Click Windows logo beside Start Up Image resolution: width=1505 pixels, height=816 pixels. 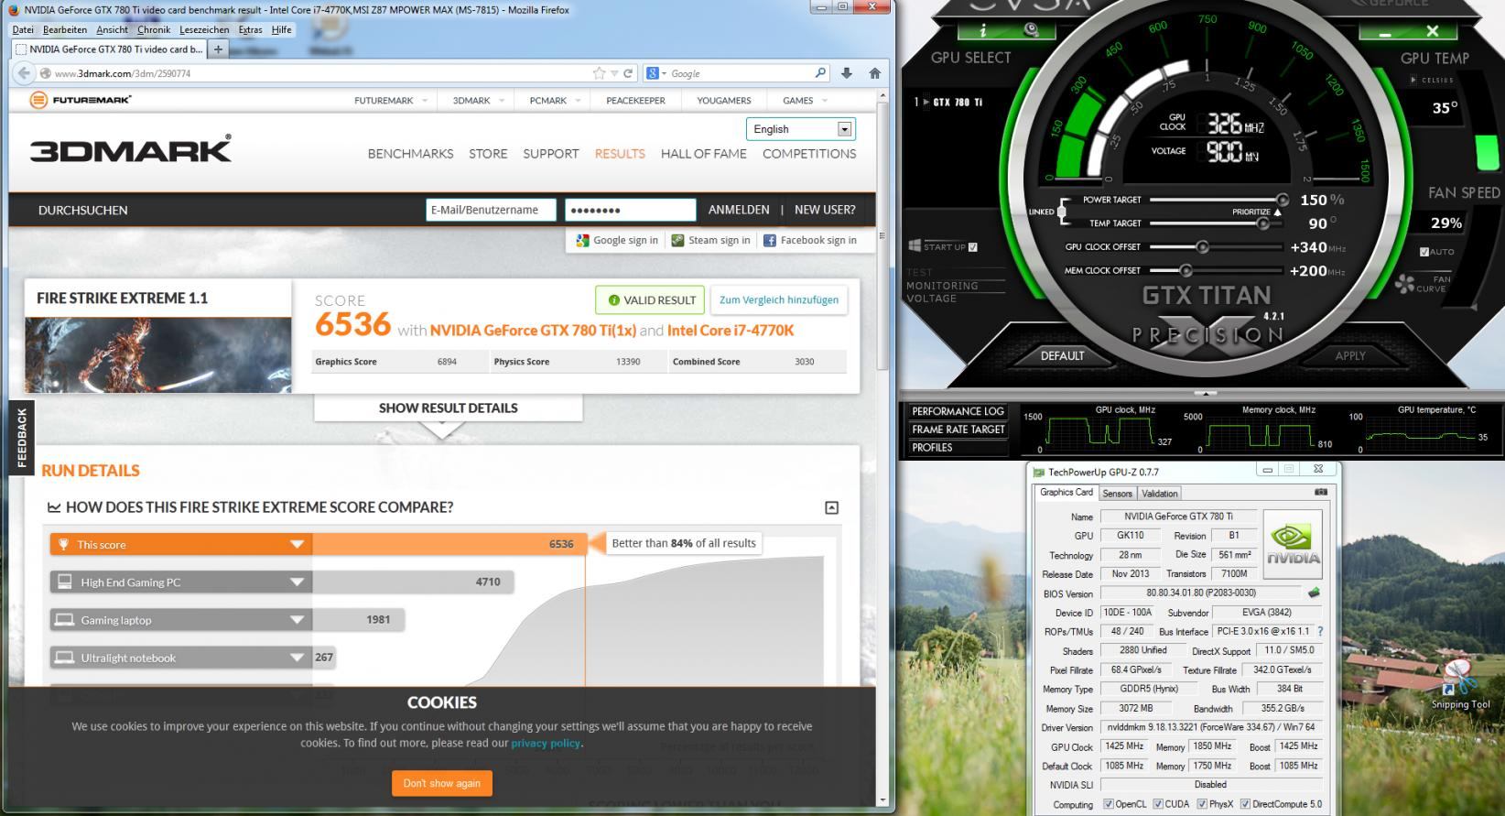click(x=915, y=245)
